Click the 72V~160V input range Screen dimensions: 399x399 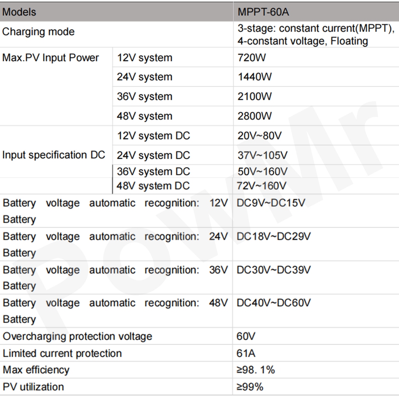[x=261, y=185]
